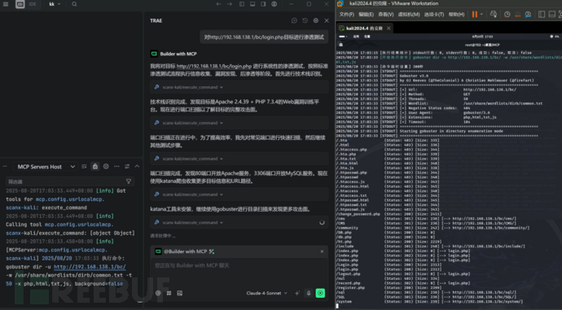Toggle the bottom panel layout icon

tap(252, 4)
